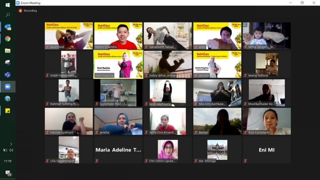Click the taskbar clock showing 11:19
This screenshot has width=320, height=180.
tap(7, 161)
